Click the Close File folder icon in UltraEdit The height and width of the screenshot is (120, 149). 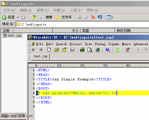pos(64,50)
